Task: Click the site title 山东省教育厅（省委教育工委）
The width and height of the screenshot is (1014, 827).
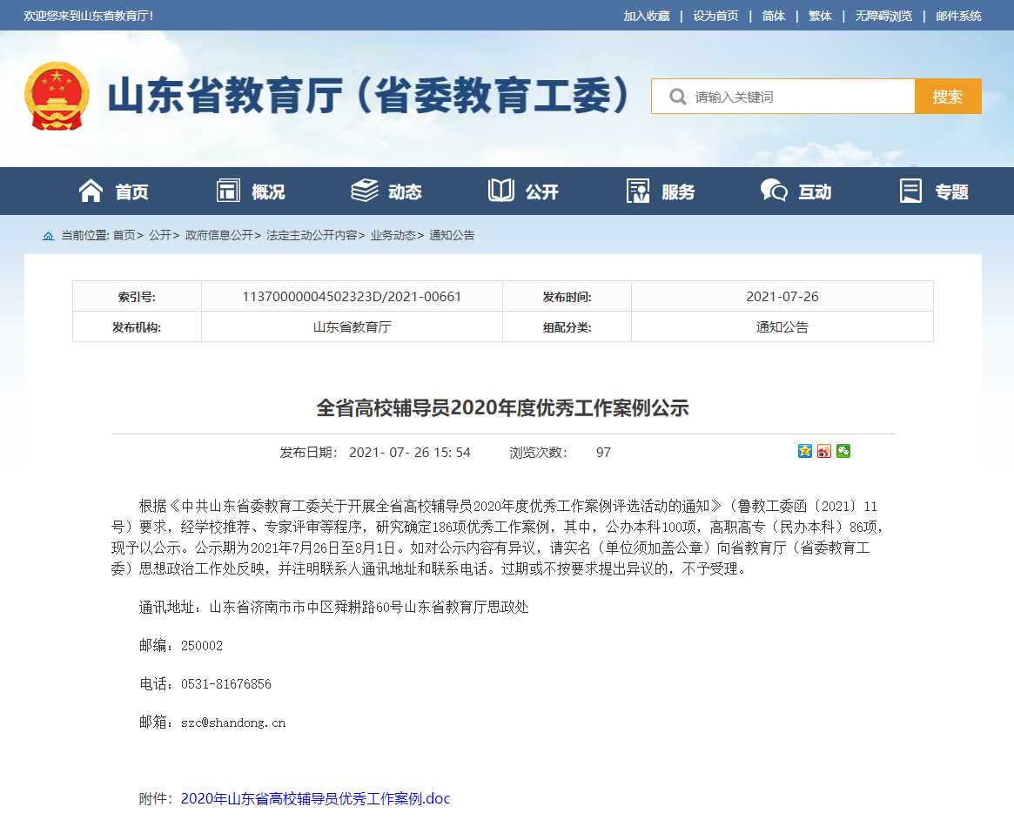Action: pyautogui.click(x=369, y=96)
